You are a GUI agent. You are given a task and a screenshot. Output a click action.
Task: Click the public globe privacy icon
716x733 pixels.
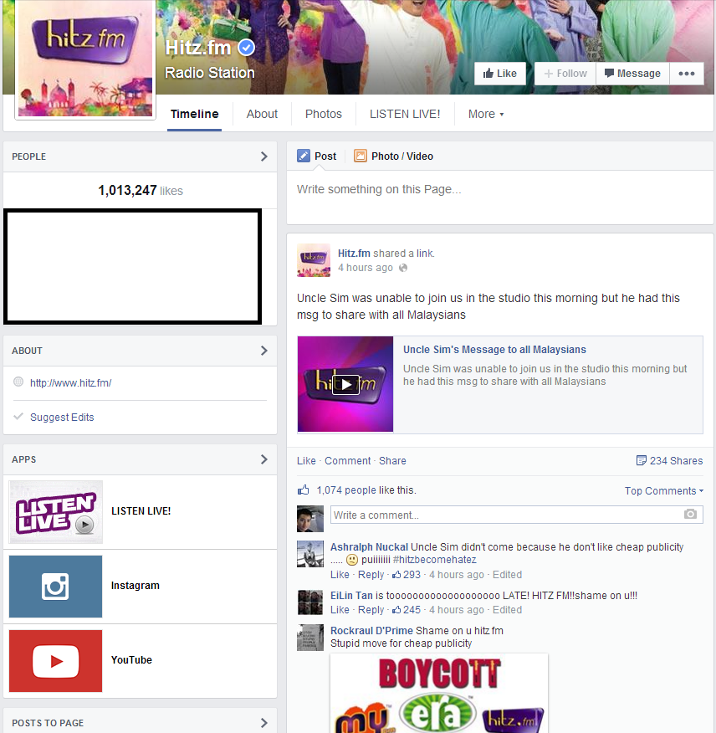coord(403,268)
